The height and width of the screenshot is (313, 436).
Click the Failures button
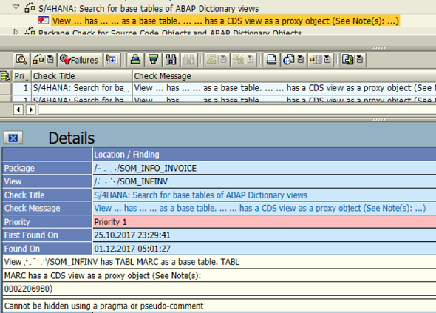(x=80, y=60)
